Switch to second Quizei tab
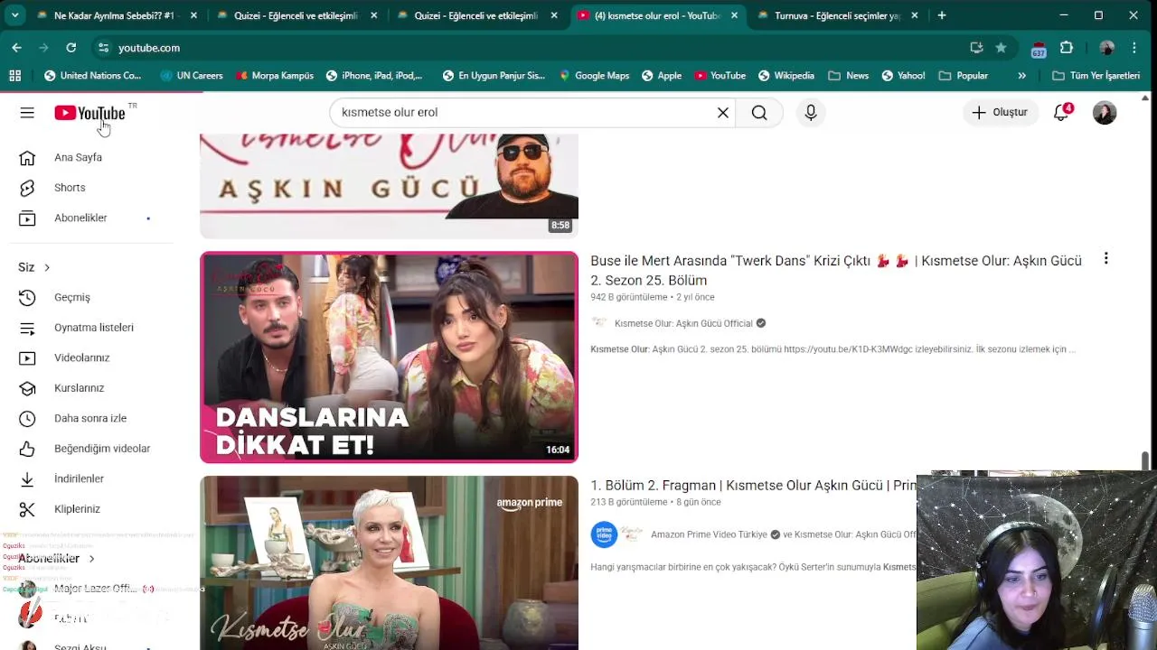This screenshot has width=1157, height=650. pos(477,15)
